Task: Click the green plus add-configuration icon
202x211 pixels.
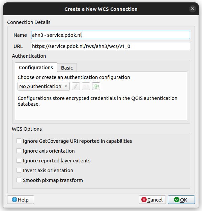Action: point(96,86)
